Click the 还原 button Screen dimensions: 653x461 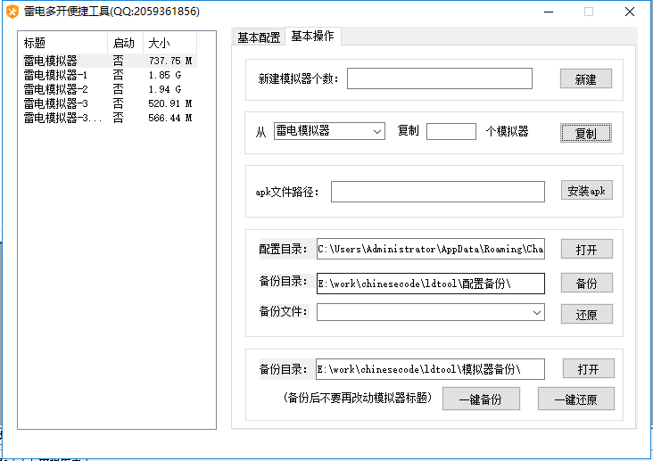(x=586, y=314)
